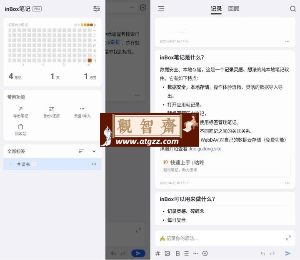Open the 回收站 recycle bin
This screenshot has height=260, width=300.
21,130
